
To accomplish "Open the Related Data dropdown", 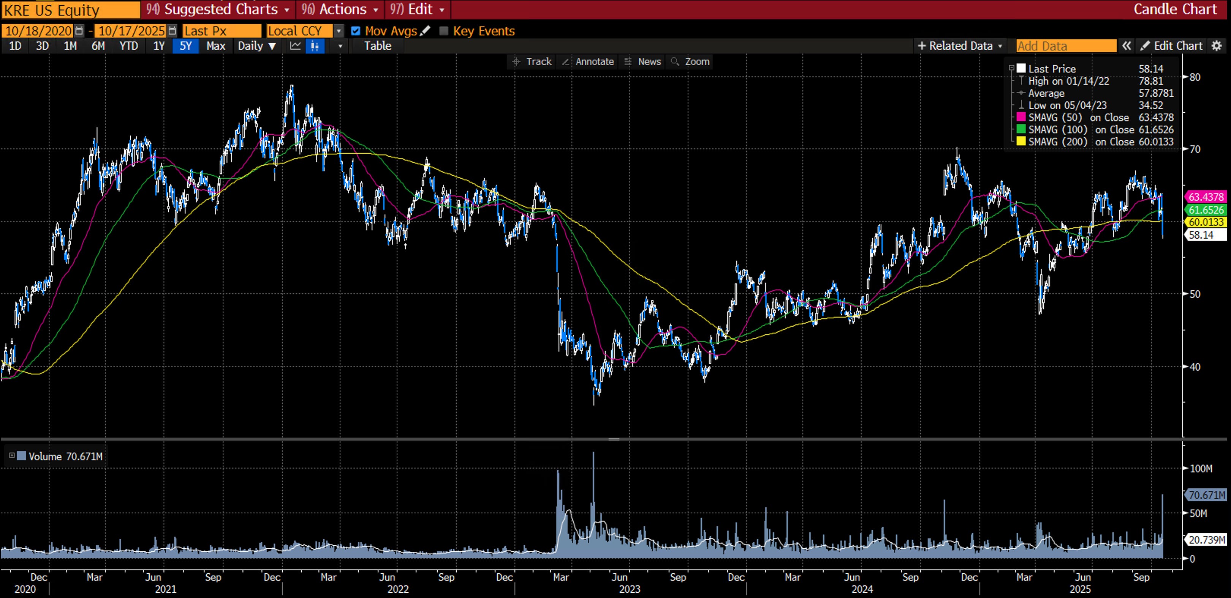I will pos(960,46).
